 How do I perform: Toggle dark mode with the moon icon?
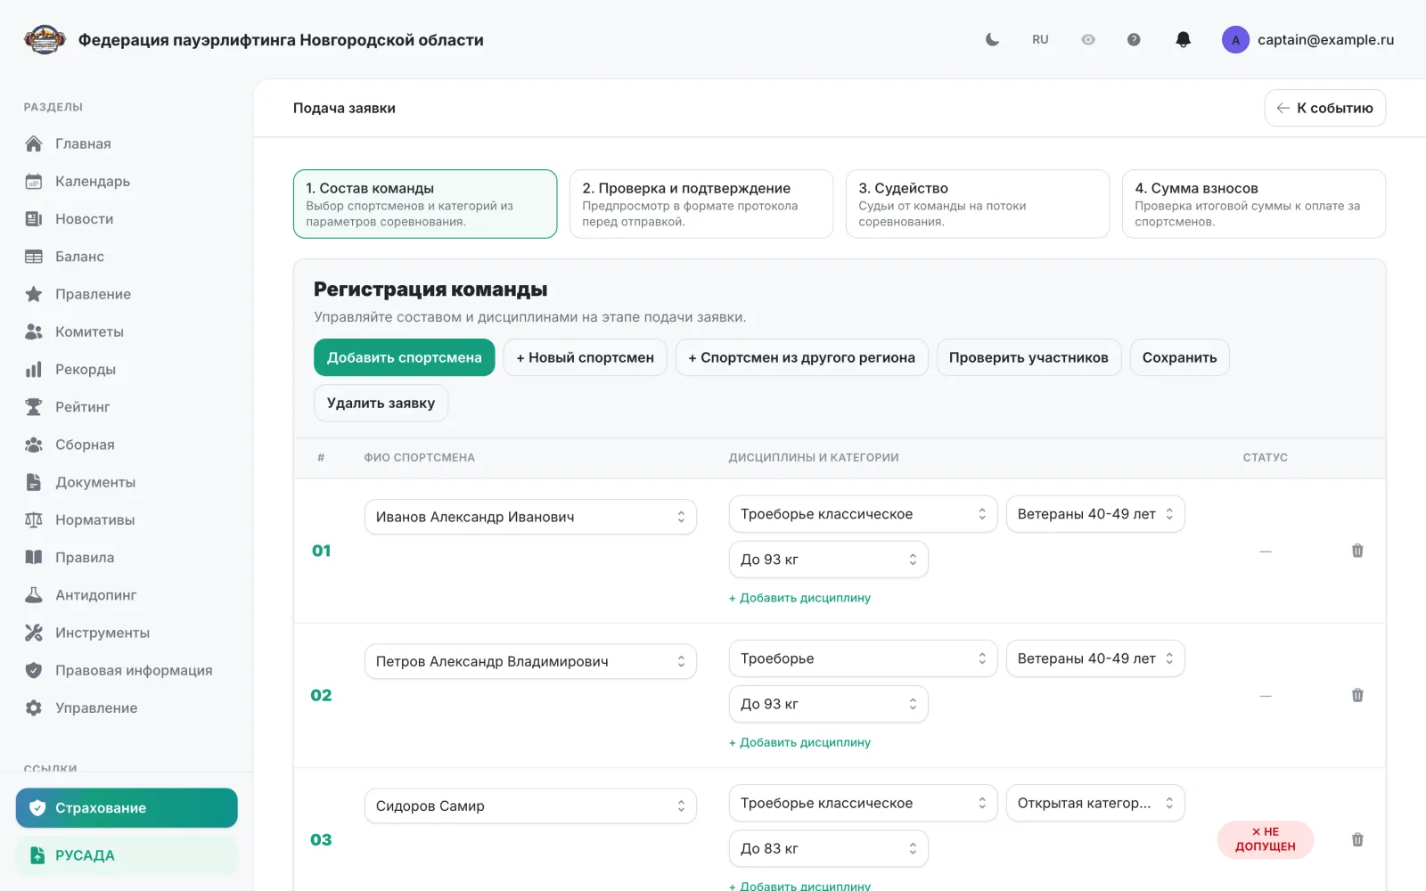pyautogui.click(x=992, y=39)
